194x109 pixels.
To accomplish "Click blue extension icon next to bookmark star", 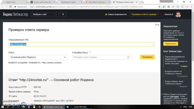I will 164,7.
